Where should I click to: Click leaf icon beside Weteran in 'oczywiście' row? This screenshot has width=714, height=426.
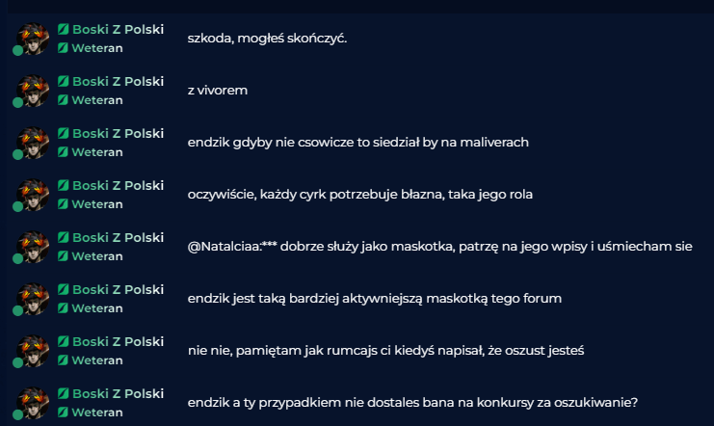coord(63,203)
